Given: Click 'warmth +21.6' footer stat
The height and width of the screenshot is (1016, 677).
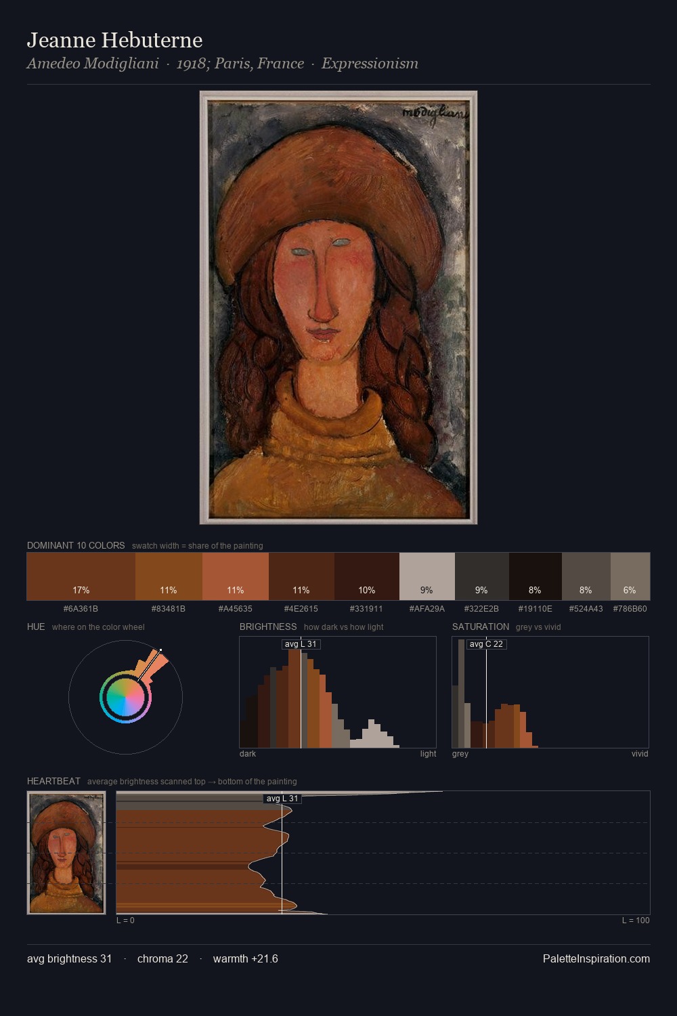Looking at the screenshot, I should tap(246, 958).
